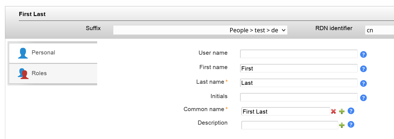Viewport: 394px width, 139px height.
Task: Click the Description input field
Action: click(x=290, y=125)
